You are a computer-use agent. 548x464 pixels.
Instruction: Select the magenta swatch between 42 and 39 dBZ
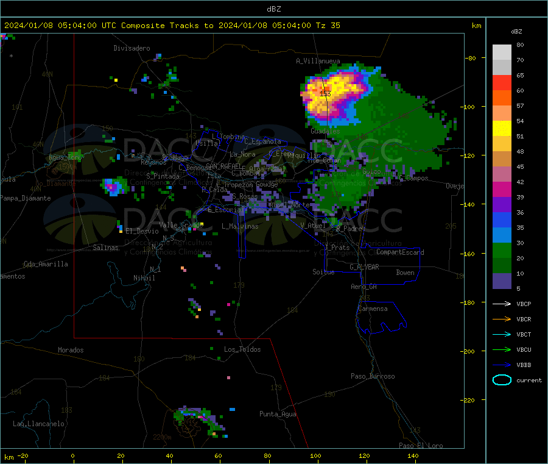point(502,189)
